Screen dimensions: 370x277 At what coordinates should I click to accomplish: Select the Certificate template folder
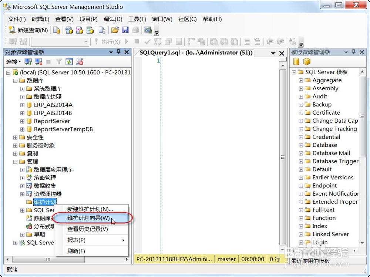[326, 113]
